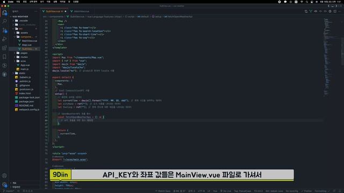Toggle Prettier in the status bar
The height and width of the screenshot is (193, 344).
(x=307, y=191)
